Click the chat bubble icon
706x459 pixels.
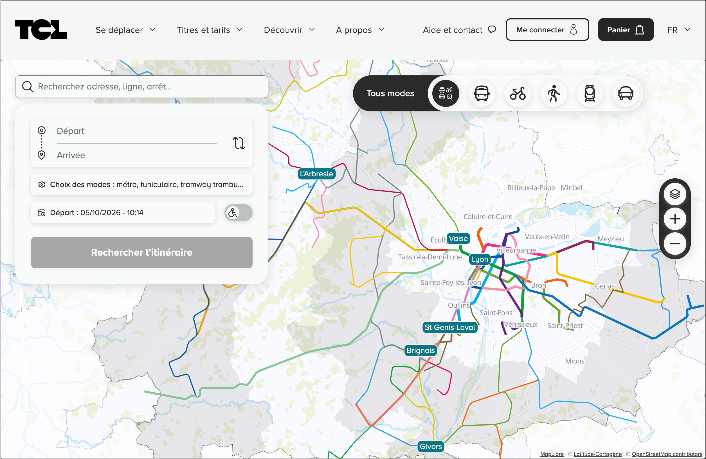pos(492,29)
